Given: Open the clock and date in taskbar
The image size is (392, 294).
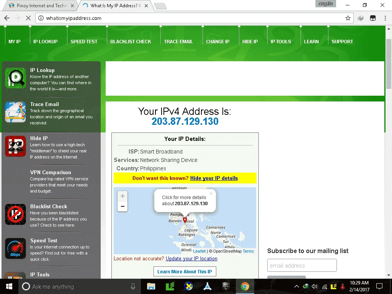Looking at the screenshot, I should (x=359, y=286).
